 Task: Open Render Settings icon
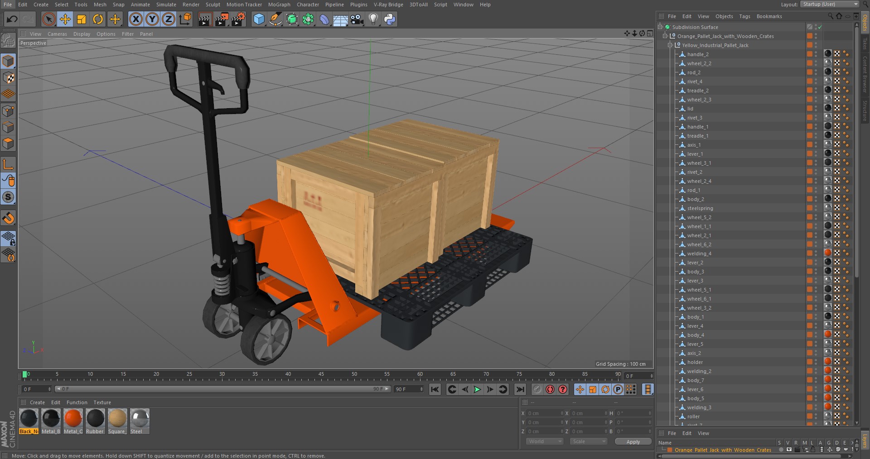point(238,19)
